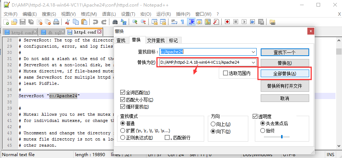Click the 替换所有打开文件 button
The width and height of the screenshot is (342, 158).
pos(285,86)
